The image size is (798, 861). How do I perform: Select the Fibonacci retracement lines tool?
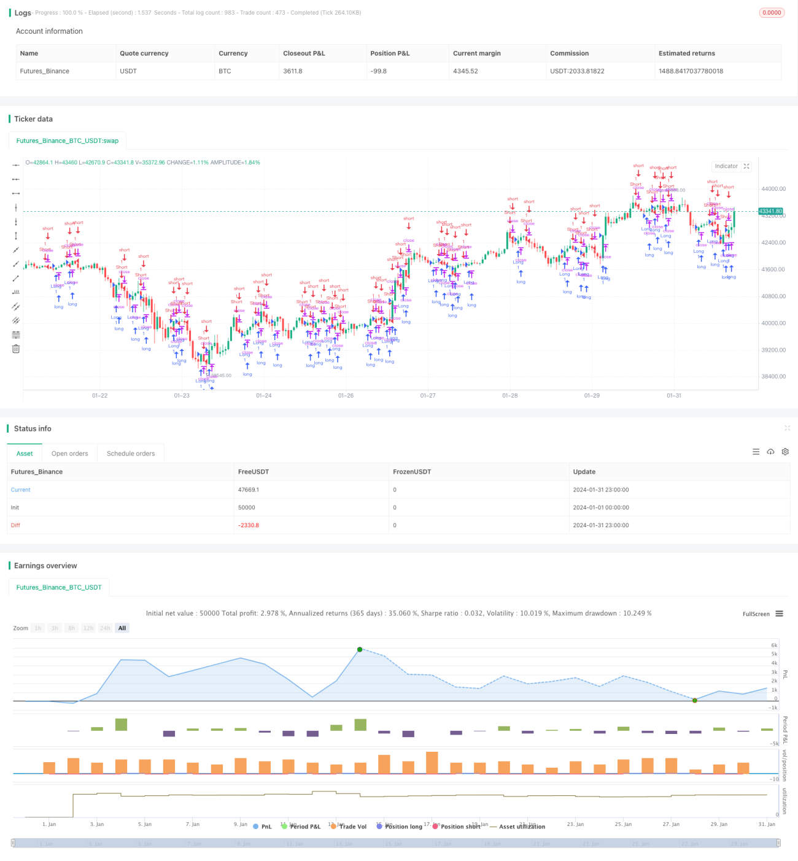pyautogui.click(x=16, y=334)
